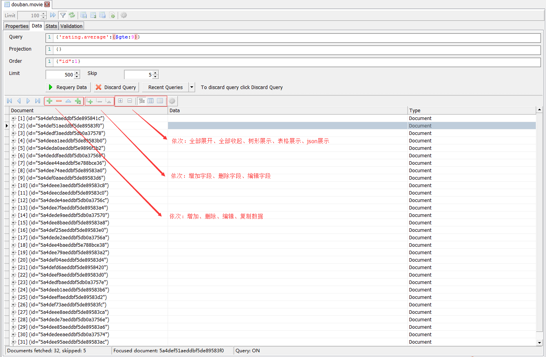Open the Recent Queries dropdown arrow

[191, 87]
